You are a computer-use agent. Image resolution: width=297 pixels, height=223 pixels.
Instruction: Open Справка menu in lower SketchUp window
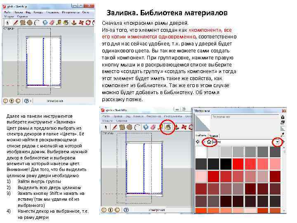tap(121, 121)
